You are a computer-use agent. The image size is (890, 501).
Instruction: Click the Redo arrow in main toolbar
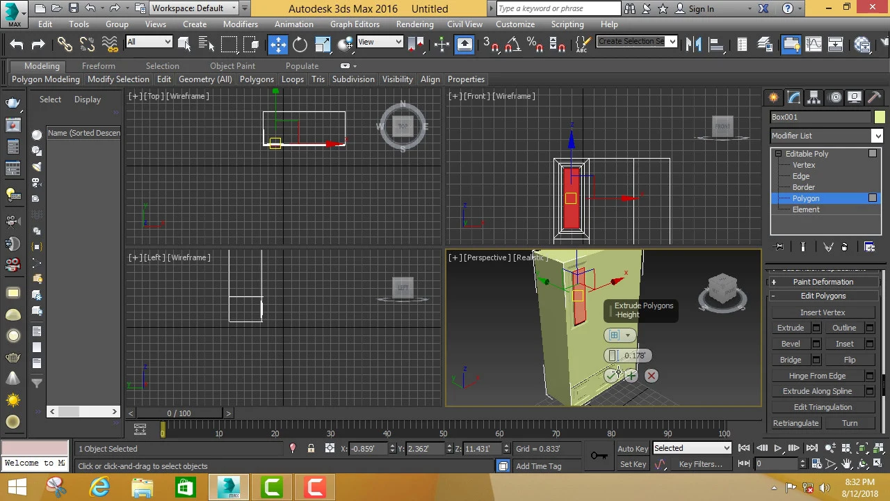pyautogui.click(x=38, y=44)
